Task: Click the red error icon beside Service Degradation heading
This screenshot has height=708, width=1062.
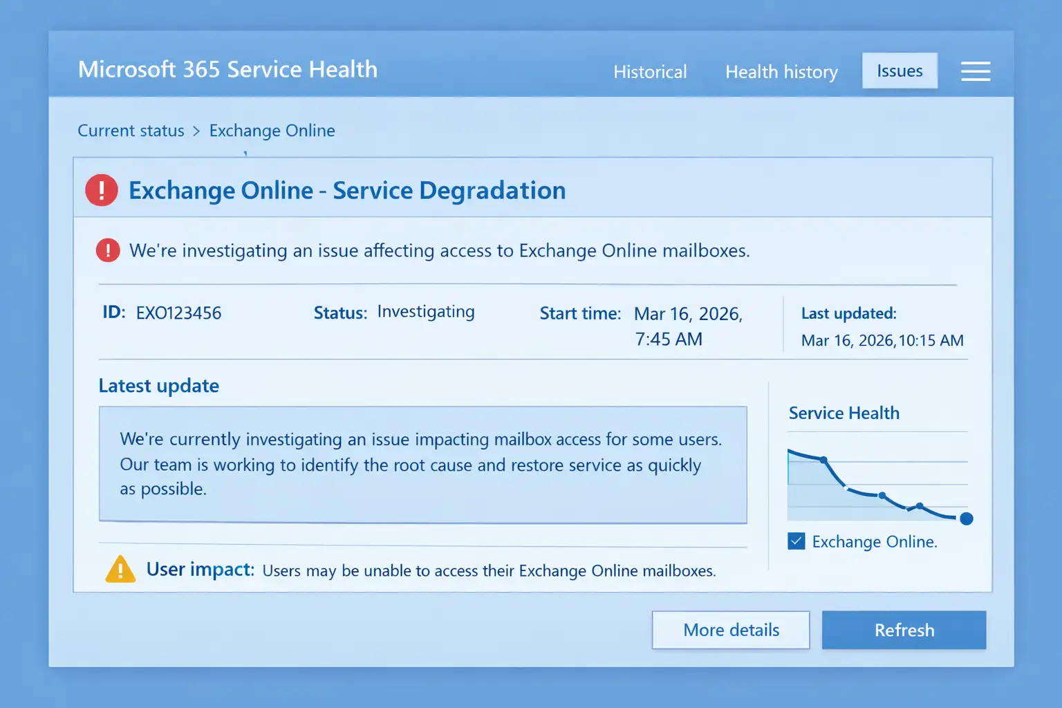Action: [x=101, y=189]
